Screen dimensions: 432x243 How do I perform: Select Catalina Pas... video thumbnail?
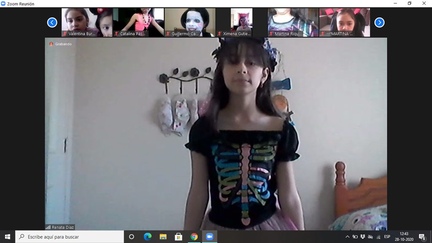(138, 22)
